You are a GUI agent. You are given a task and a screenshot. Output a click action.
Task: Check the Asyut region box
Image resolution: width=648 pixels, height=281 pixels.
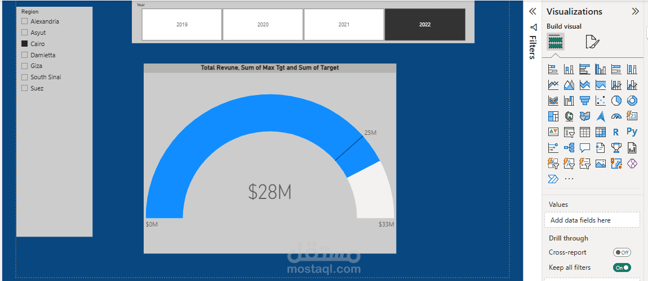tap(24, 33)
